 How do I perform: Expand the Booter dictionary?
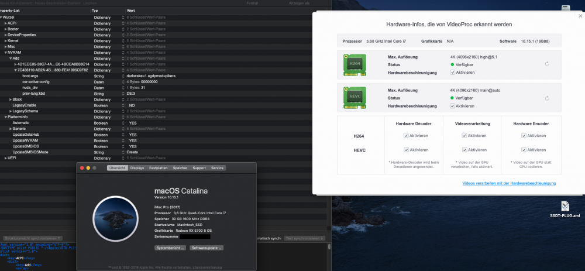point(6,29)
